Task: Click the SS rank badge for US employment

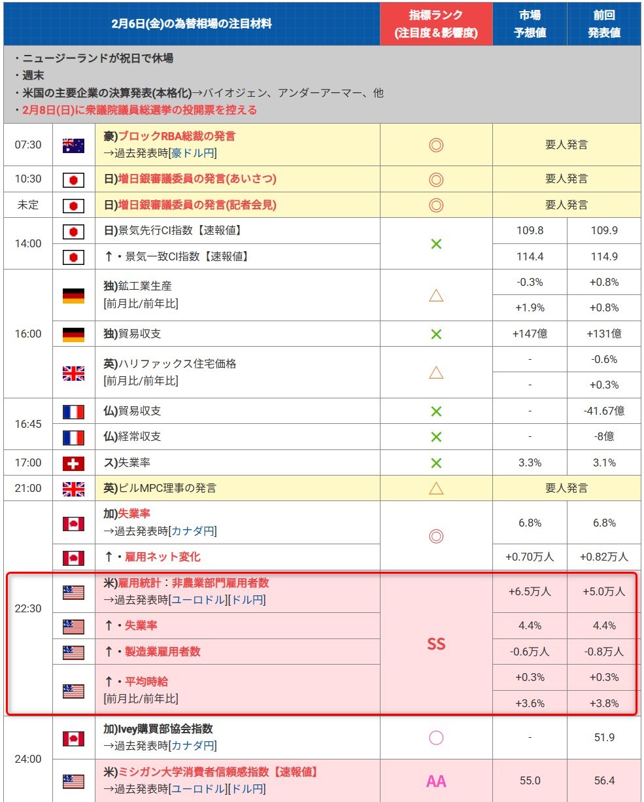Action: pyautogui.click(x=436, y=644)
